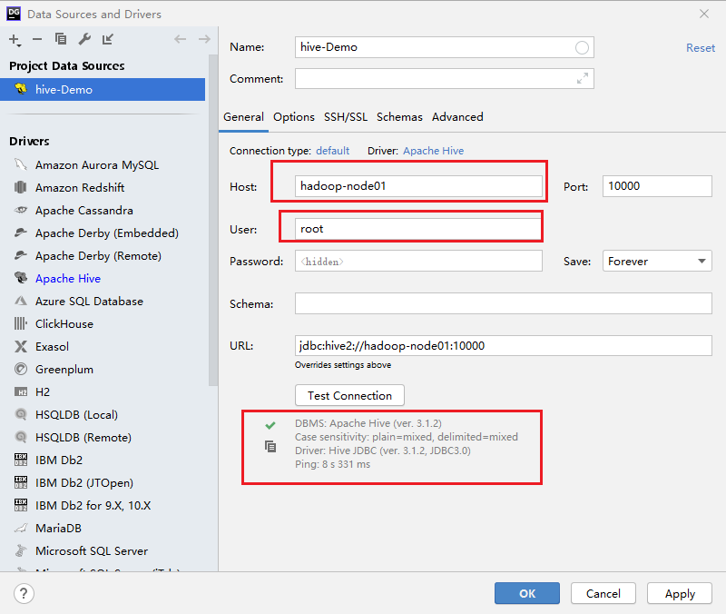726x614 pixels.
Task: Click the Add data source plus icon
Action: [x=15, y=40]
